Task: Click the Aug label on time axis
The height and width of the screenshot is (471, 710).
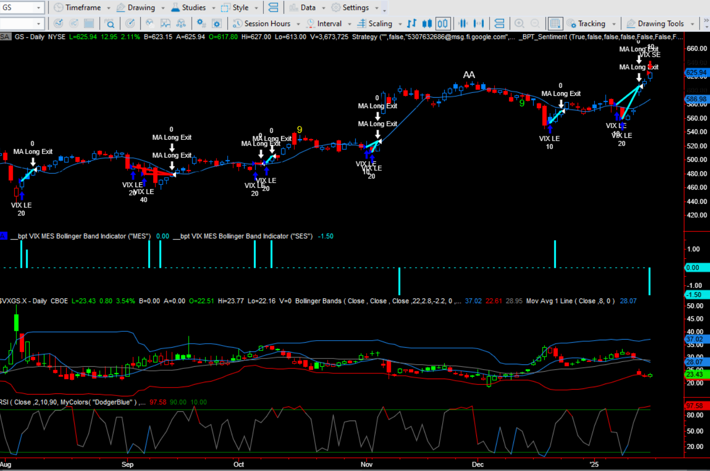Action: point(5,465)
